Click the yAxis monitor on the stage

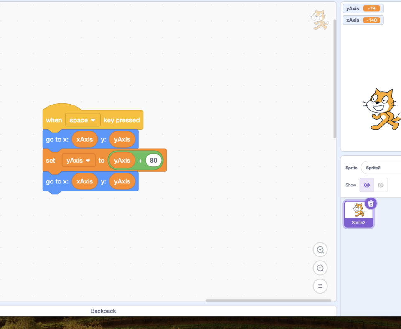pyautogui.click(x=363, y=8)
